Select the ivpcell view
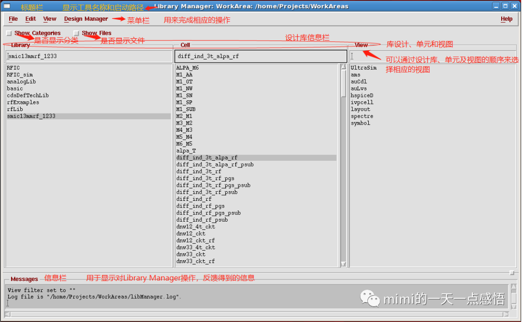 (362, 102)
